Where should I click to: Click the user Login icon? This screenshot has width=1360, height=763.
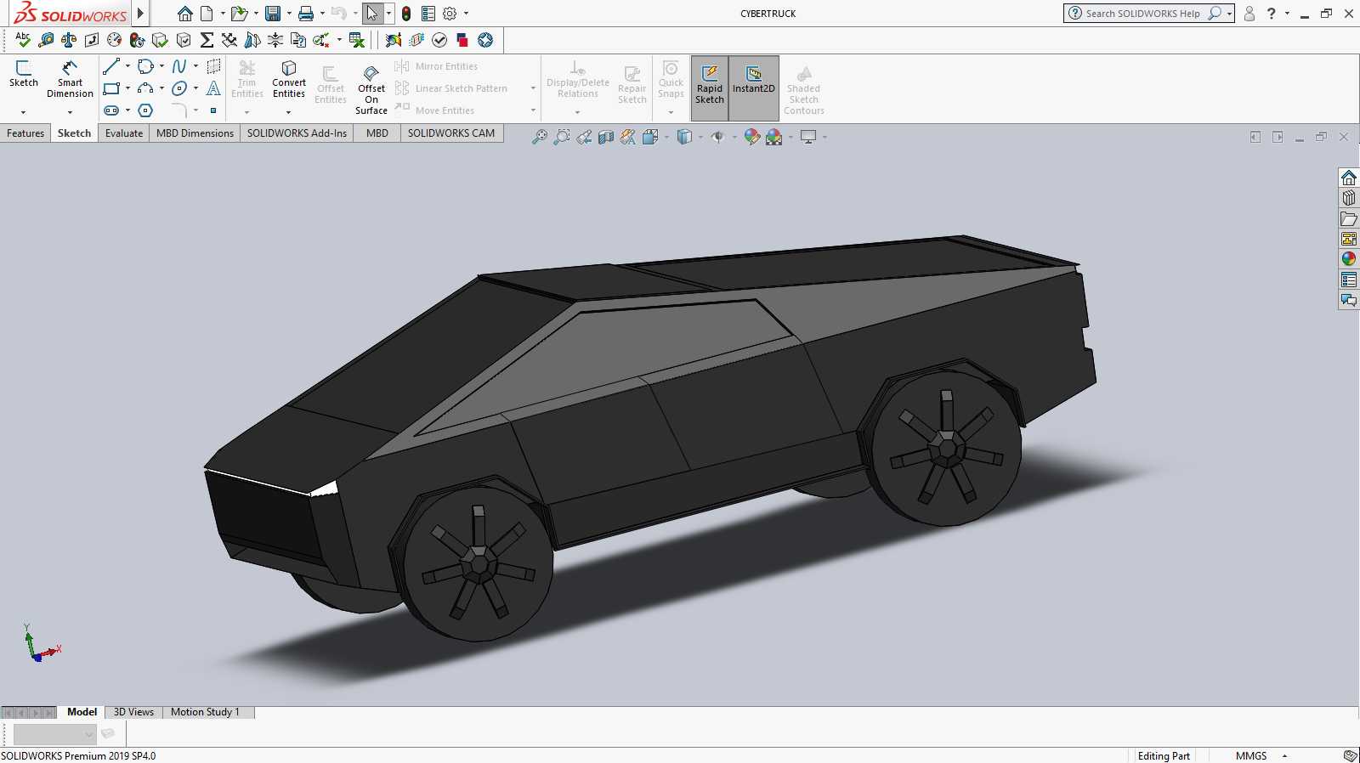(1249, 14)
